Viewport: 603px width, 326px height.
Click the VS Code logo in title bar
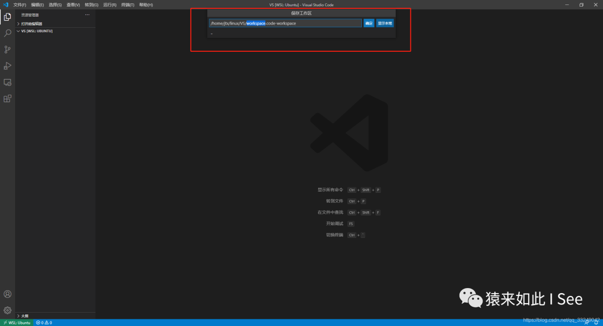pos(6,4)
